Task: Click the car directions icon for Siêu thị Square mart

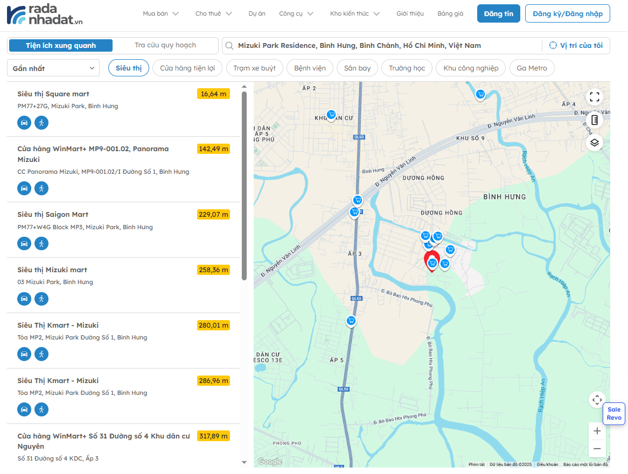Action: (24, 123)
